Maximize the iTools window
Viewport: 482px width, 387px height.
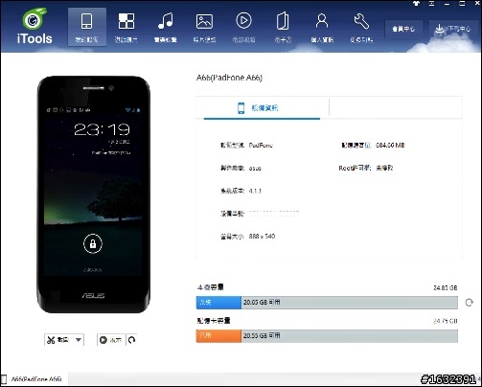pos(462,4)
